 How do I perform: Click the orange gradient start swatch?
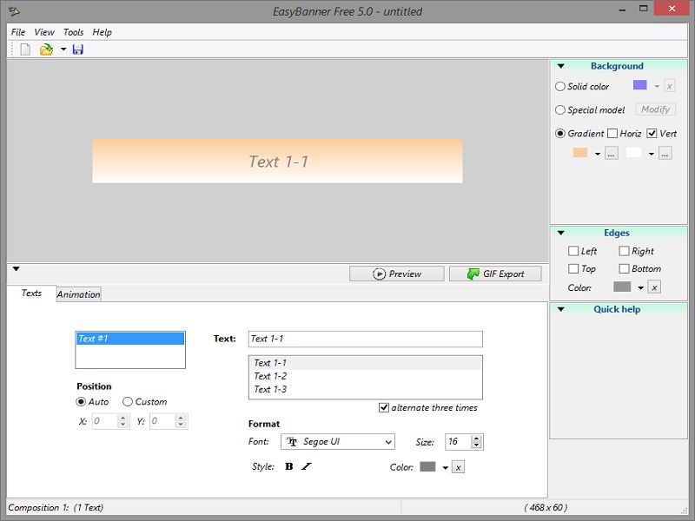[x=580, y=153]
